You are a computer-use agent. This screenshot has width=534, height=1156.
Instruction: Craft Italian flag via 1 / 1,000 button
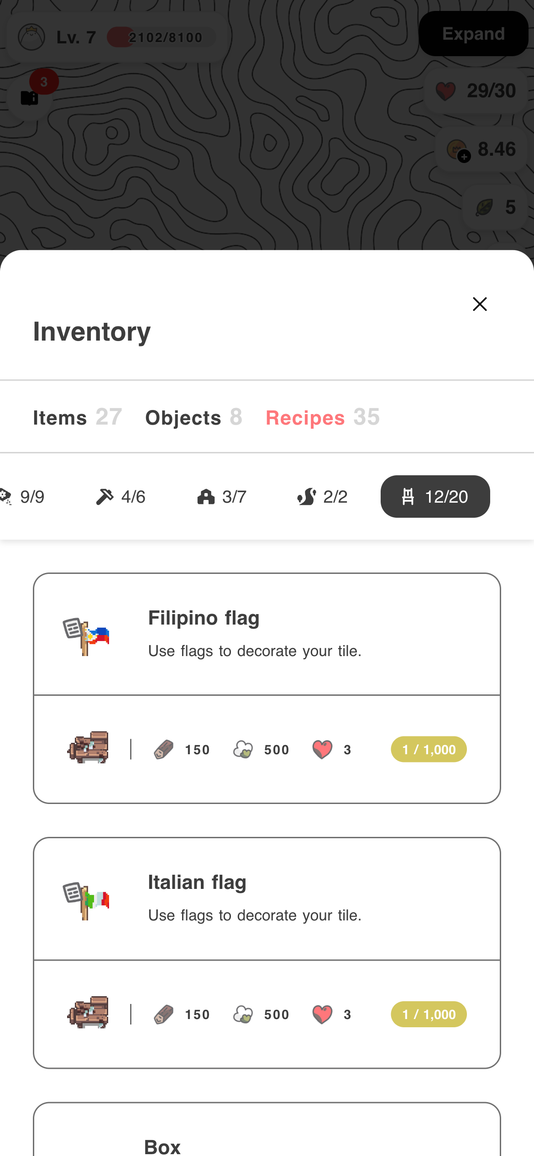coord(429,1014)
